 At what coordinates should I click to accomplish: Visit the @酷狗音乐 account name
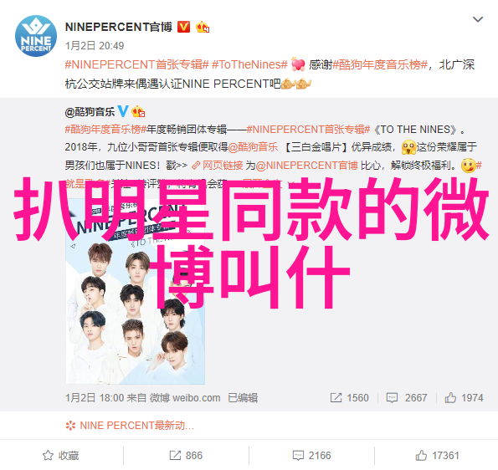(x=90, y=112)
